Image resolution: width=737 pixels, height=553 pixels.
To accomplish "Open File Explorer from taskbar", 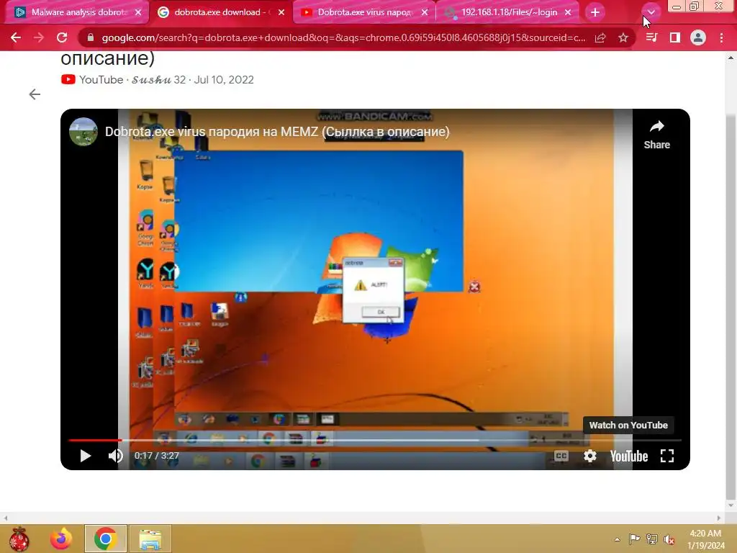I will click(x=150, y=539).
